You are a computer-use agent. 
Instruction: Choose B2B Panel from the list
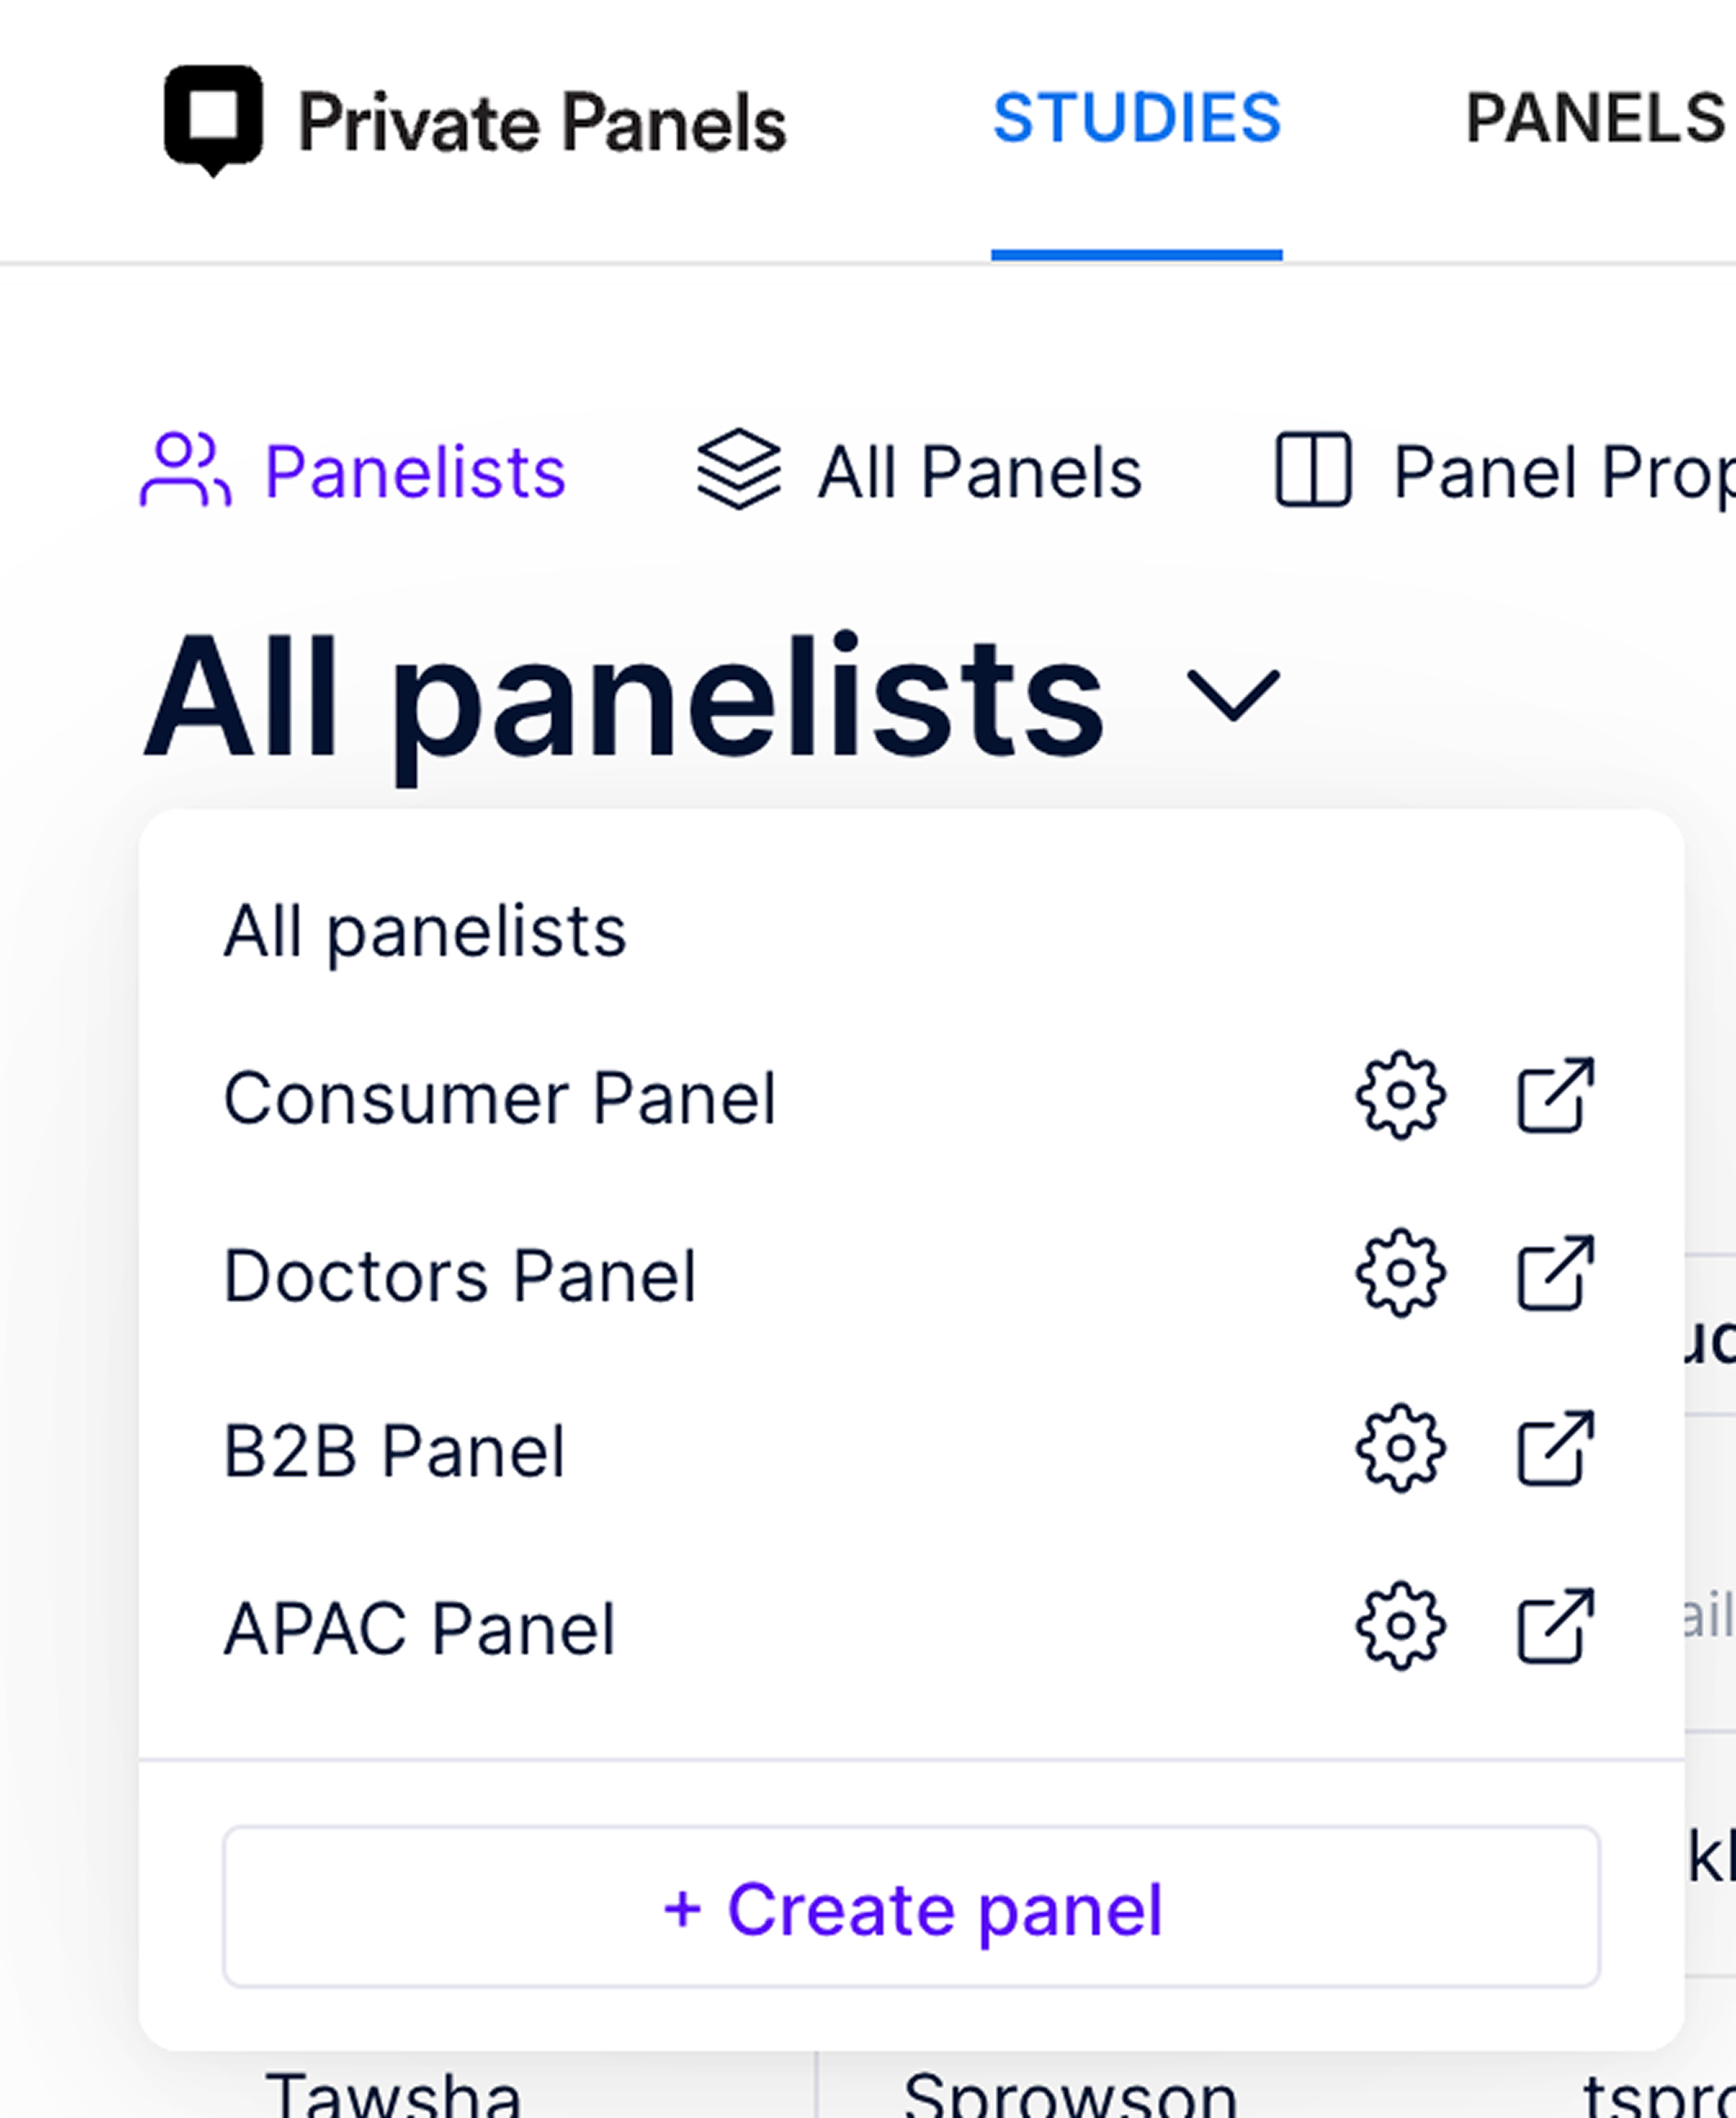[393, 1451]
